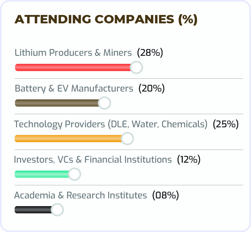Click the (25%) value for Technology Providers
Image resolution: width=251 pixels, height=232 pixels.
pos(226,124)
